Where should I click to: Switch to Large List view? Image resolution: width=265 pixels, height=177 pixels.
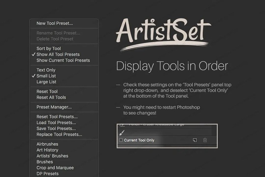pyautogui.click(x=46, y=82)
